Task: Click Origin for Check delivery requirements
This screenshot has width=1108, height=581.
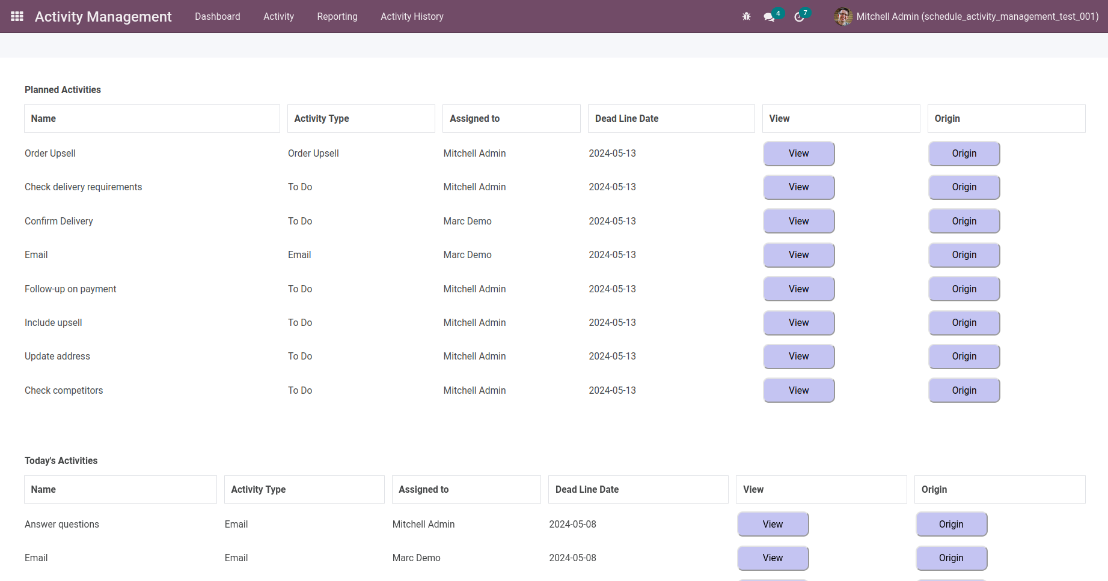Action: coord(964,187)
